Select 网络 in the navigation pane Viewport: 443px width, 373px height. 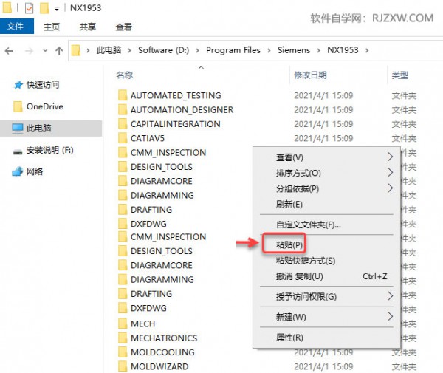click(x=35, y=171)
